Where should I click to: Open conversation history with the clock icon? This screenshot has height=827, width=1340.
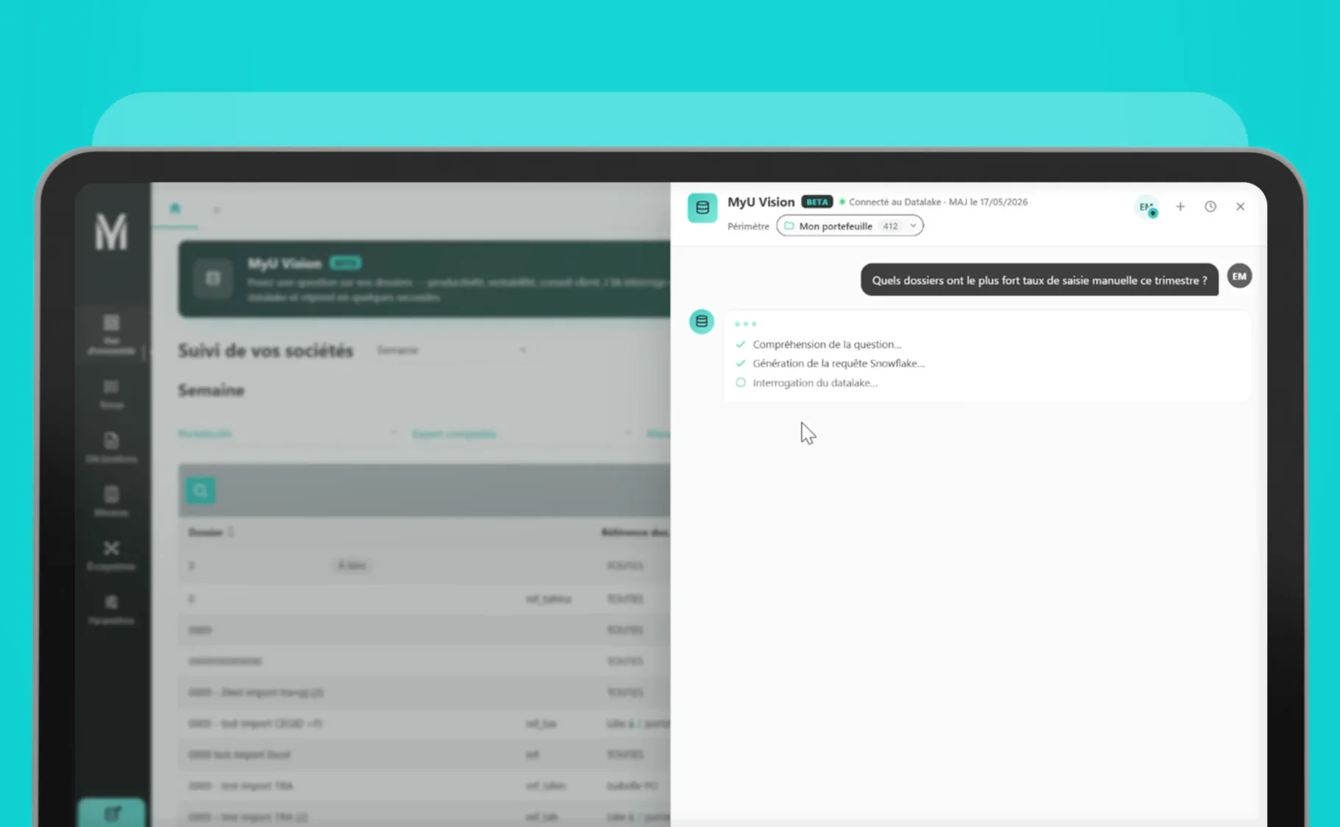(x=1210, y=207)
